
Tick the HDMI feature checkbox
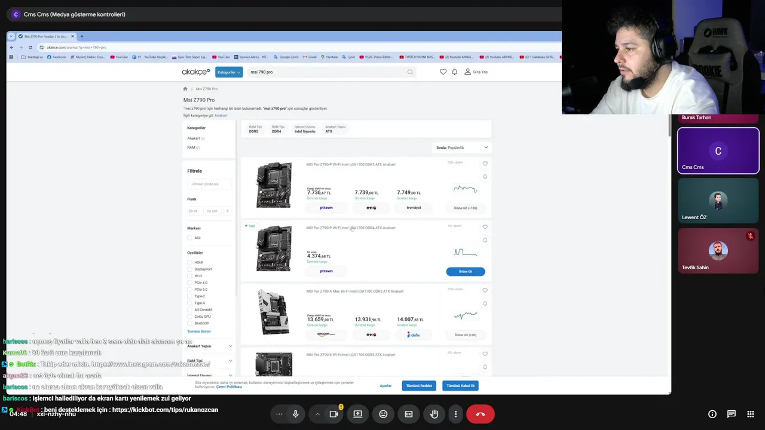coord(190,262)
